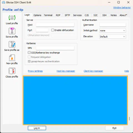Click the Save profile icon

12,31
